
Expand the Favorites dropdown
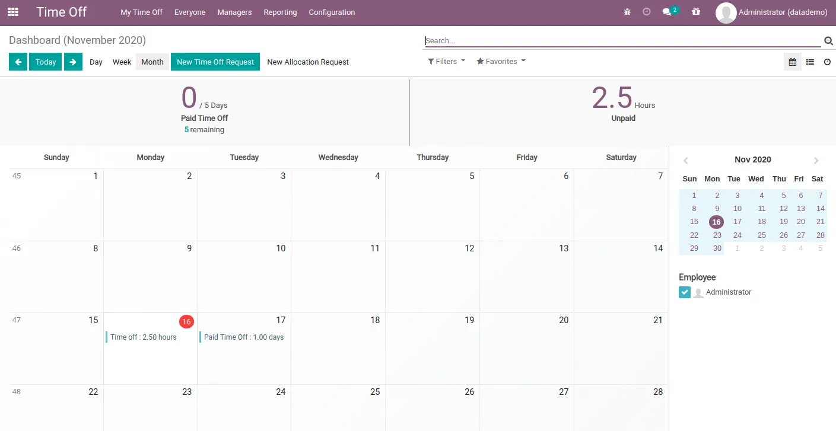coord(501,61)
